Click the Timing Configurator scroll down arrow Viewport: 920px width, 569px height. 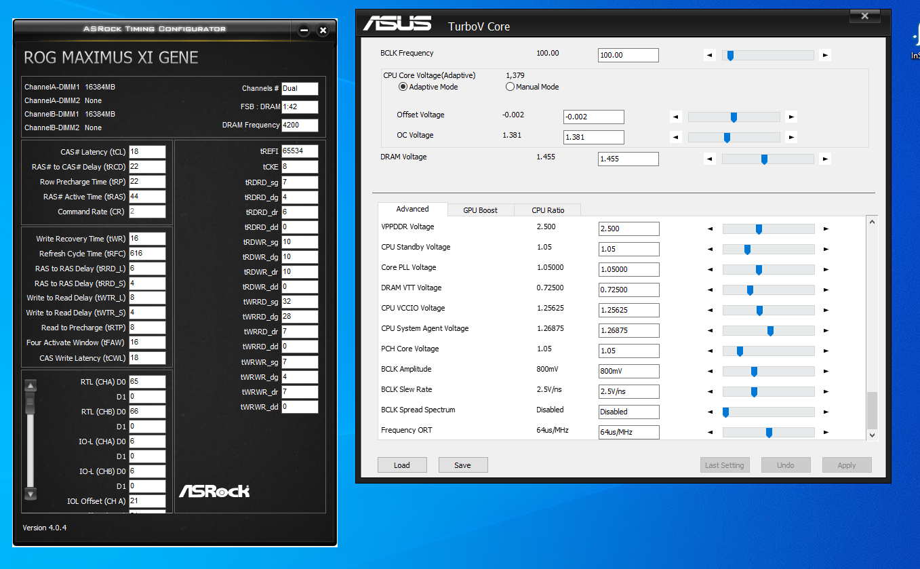click(30, 493)
